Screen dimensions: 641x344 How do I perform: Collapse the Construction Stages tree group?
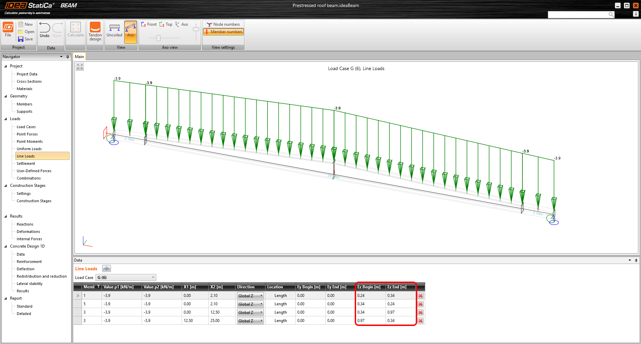6,186
